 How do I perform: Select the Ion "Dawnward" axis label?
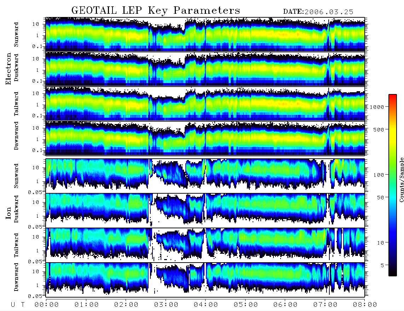pos(16,277)
